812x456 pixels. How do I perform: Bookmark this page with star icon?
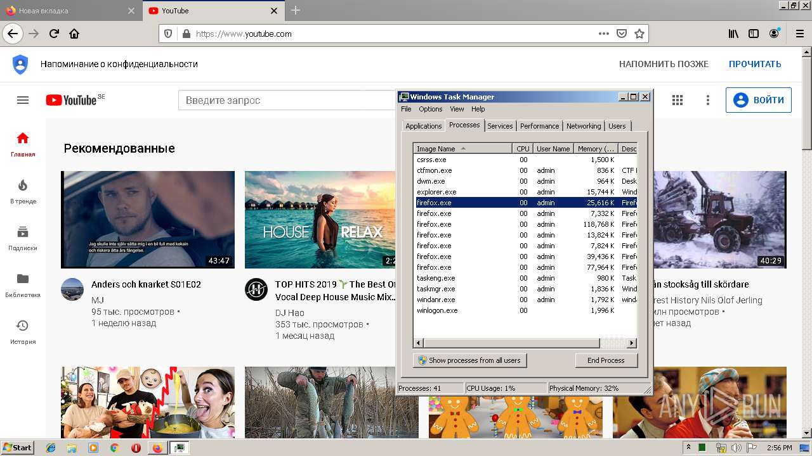639,34
